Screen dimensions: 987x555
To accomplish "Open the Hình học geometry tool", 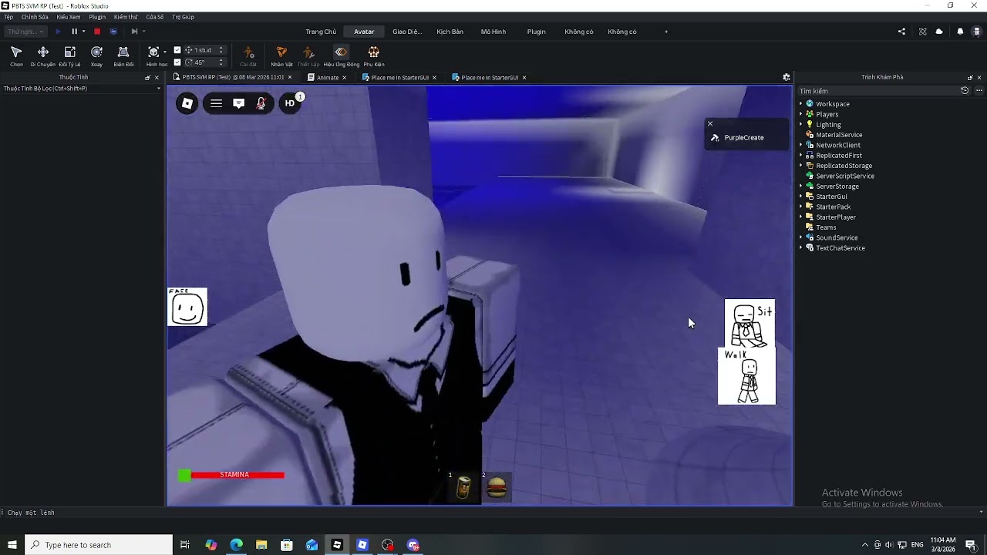I will coord(156,56).
